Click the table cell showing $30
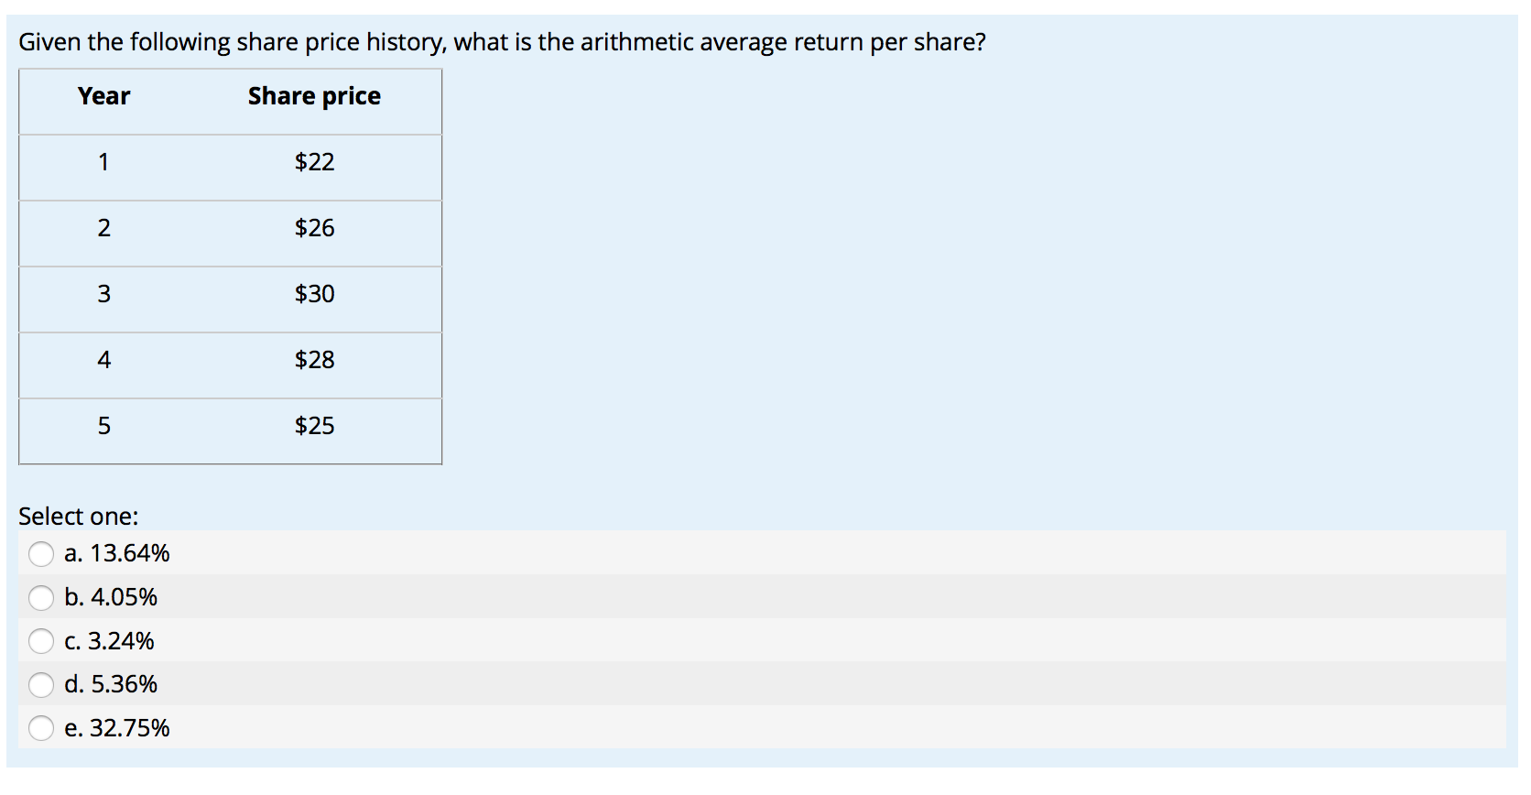 313,294
